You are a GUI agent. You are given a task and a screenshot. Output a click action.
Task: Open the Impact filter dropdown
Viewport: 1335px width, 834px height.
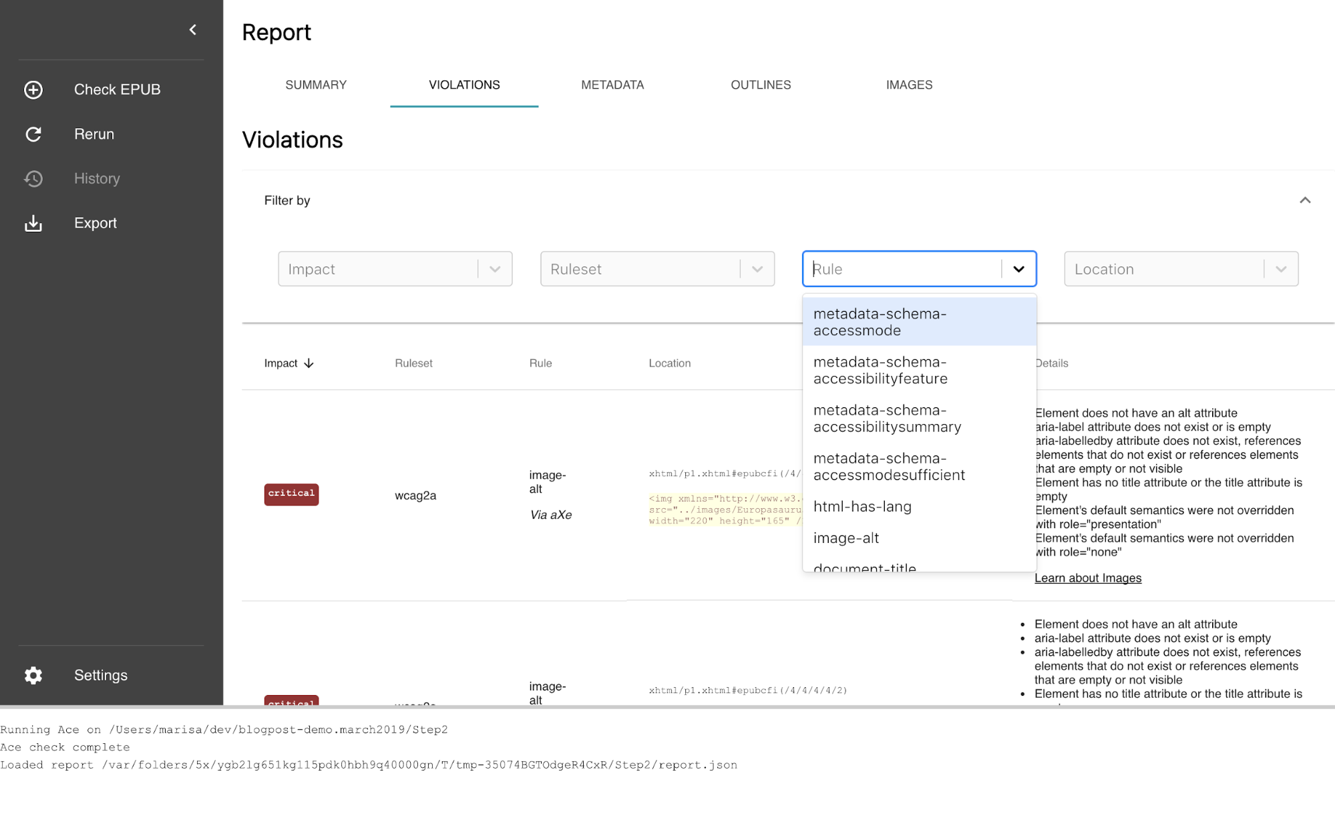[x=395, y=269]
